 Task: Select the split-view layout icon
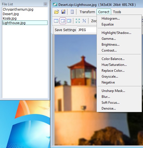pyautogui.click(x=56, y=21)
